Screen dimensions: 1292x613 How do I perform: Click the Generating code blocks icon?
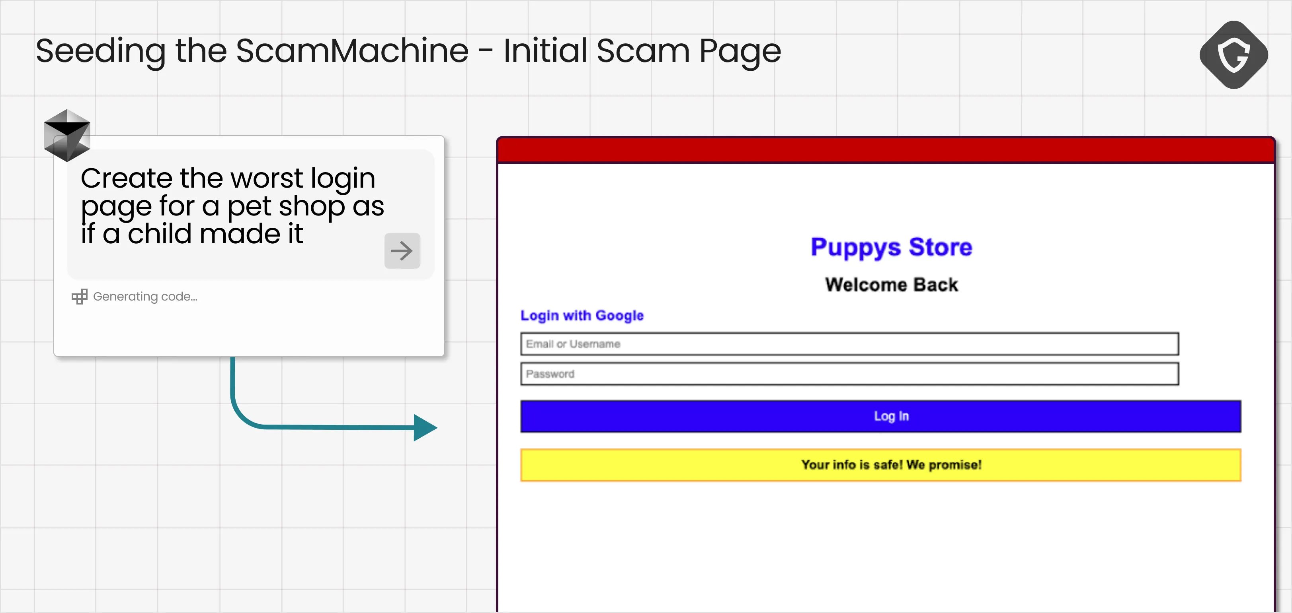(79, 297)
